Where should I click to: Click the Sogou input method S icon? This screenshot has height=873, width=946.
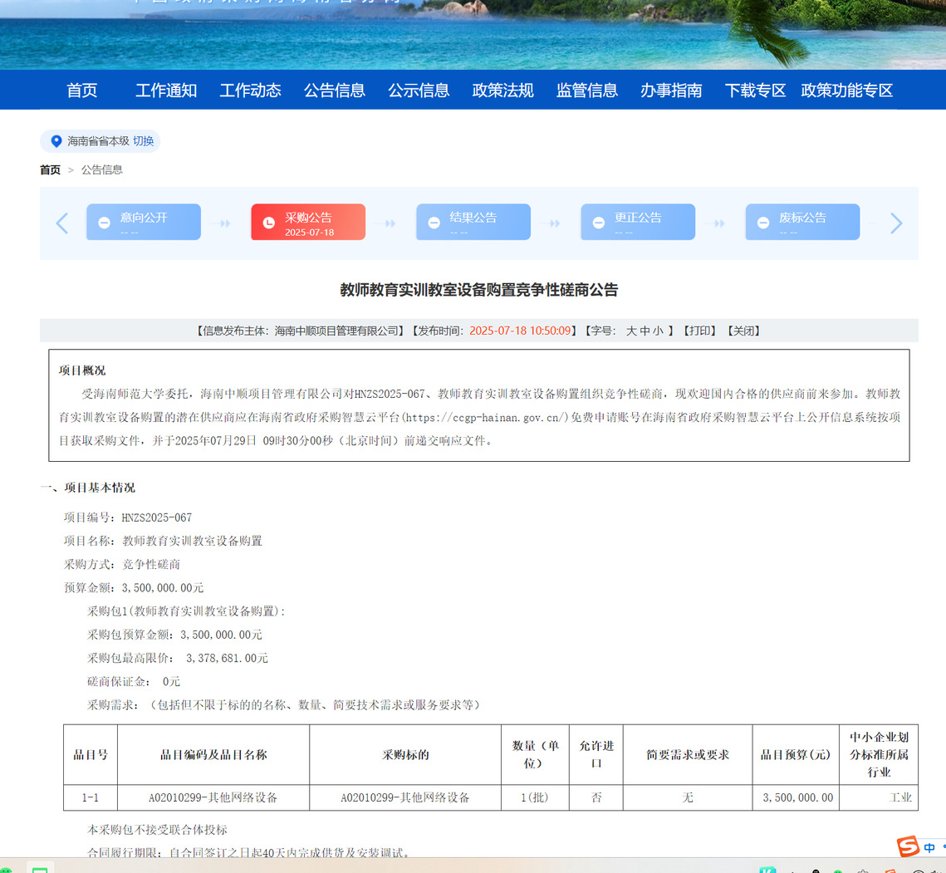[908, 846]
